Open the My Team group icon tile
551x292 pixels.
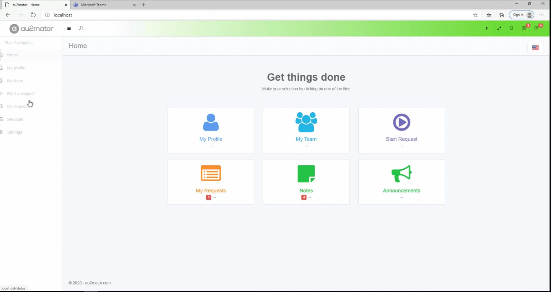click(x=306, y=123)
